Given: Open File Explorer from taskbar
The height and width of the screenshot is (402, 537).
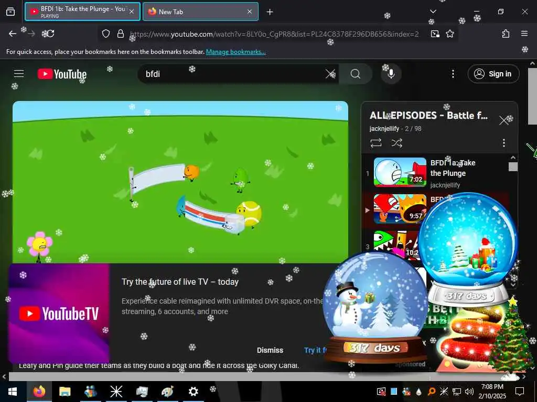Looking at the screenshot, I should click(65, 391).
